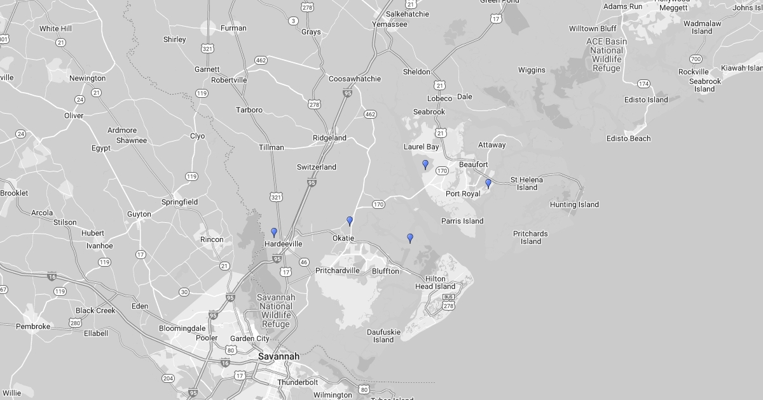Click the US 17 shield south of Hardeeville

click(286, 272)
